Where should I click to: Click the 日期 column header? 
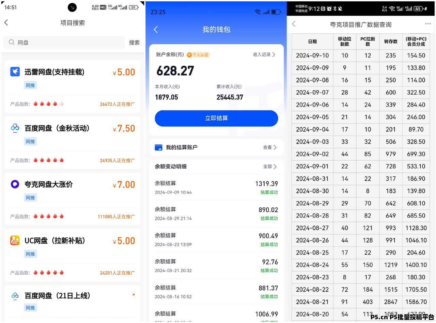[x=312, y=42]
